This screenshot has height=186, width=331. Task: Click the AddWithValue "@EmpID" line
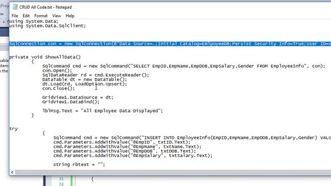point(122,142)
